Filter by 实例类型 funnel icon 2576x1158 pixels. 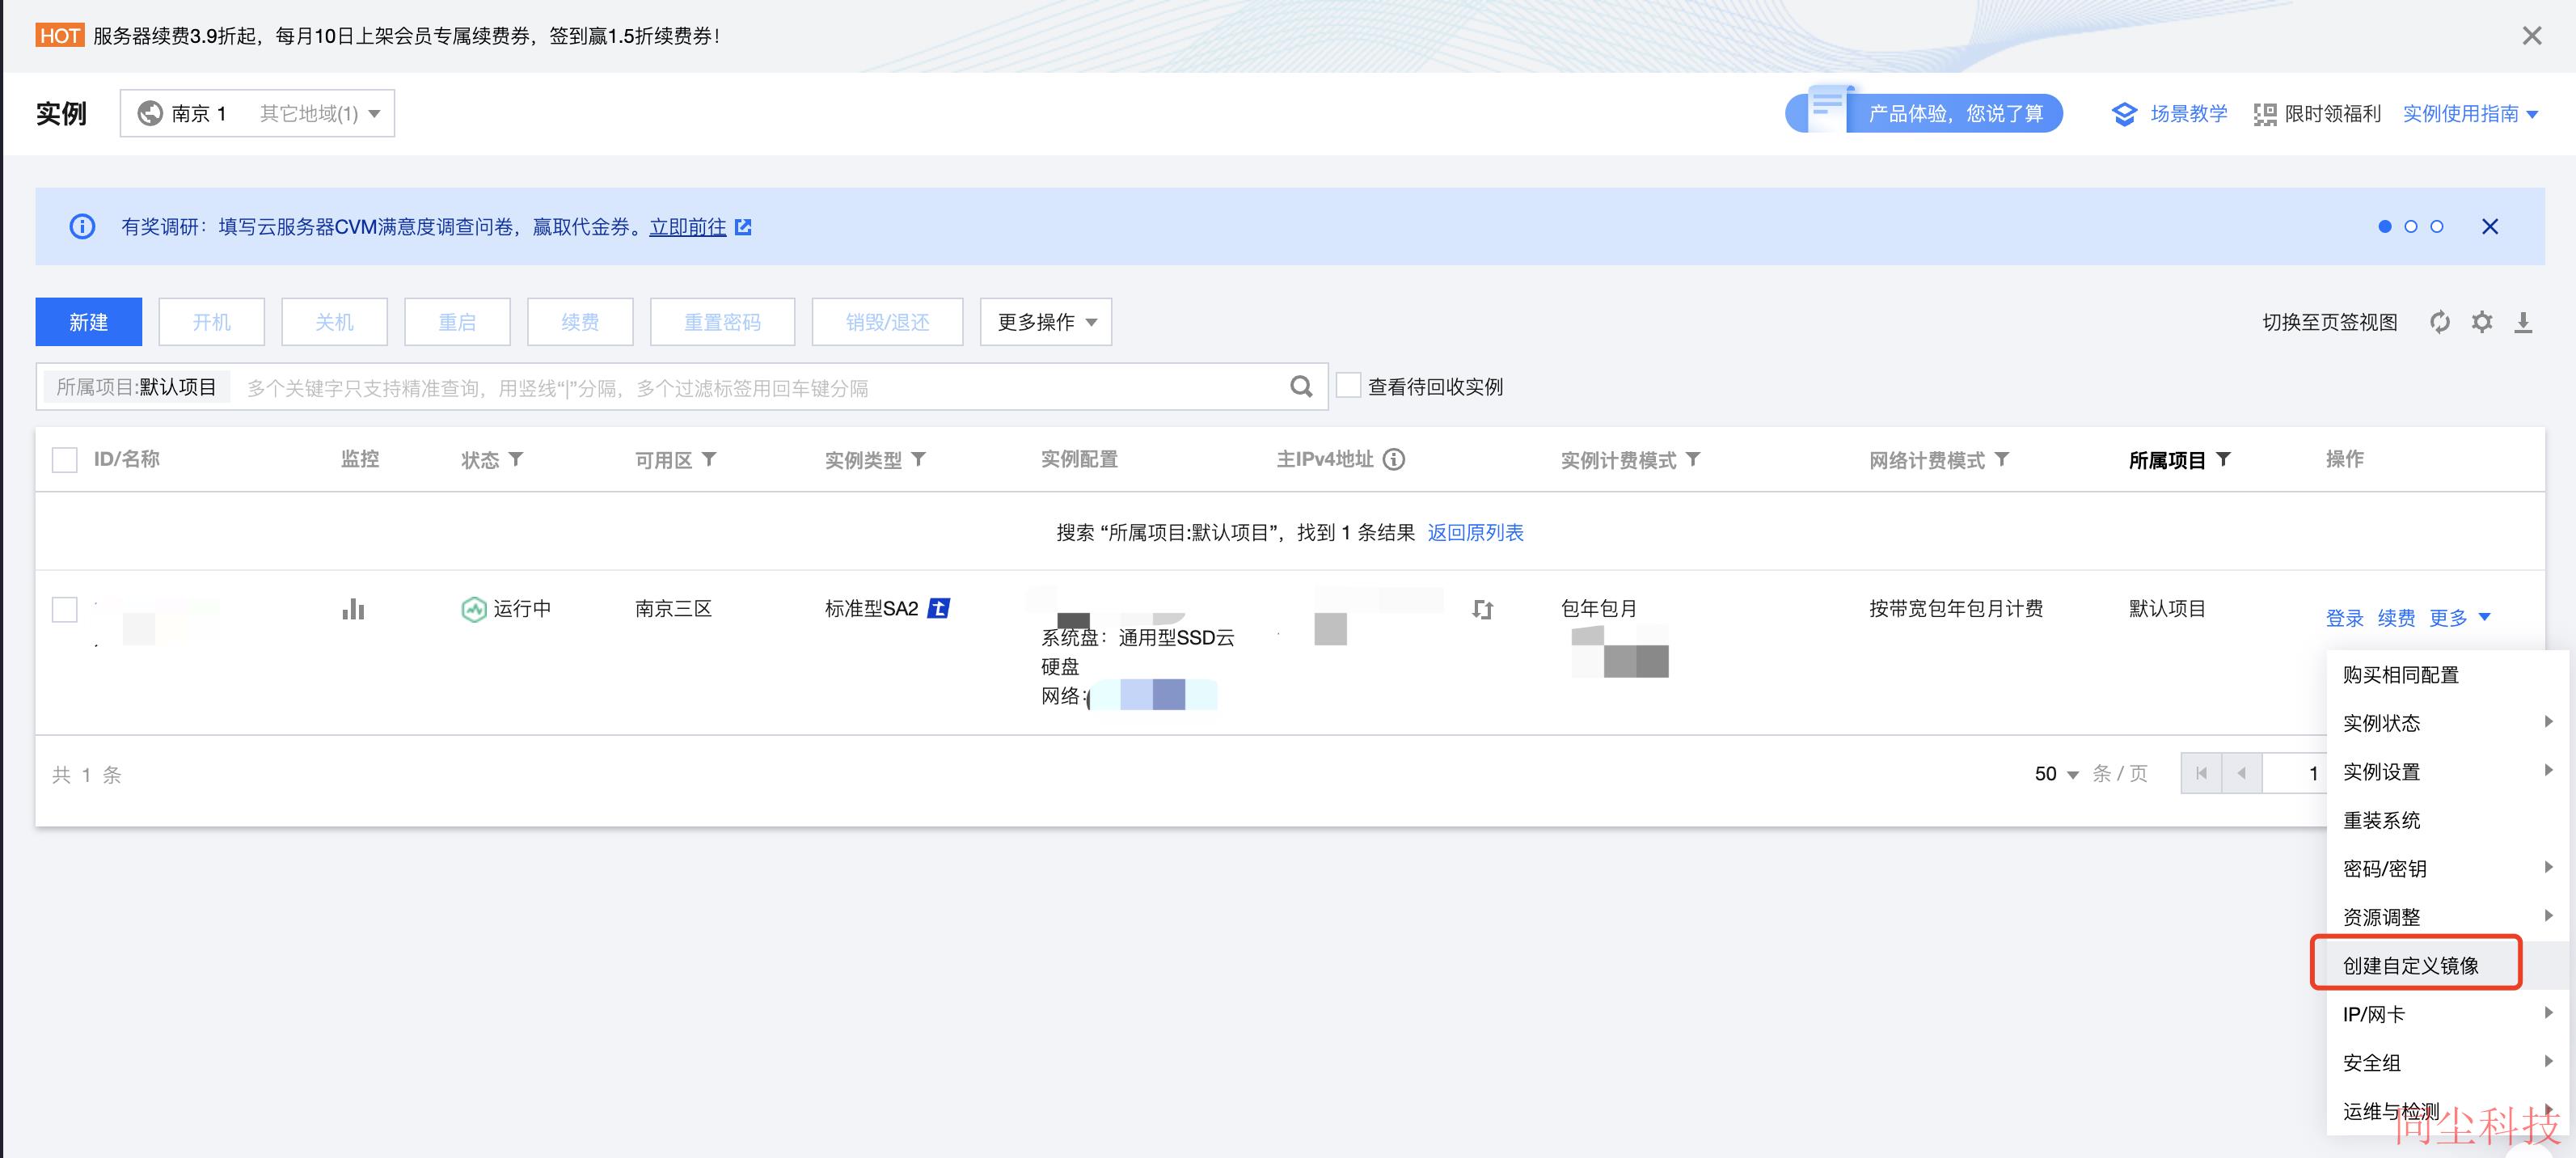(x=918, y=459)
